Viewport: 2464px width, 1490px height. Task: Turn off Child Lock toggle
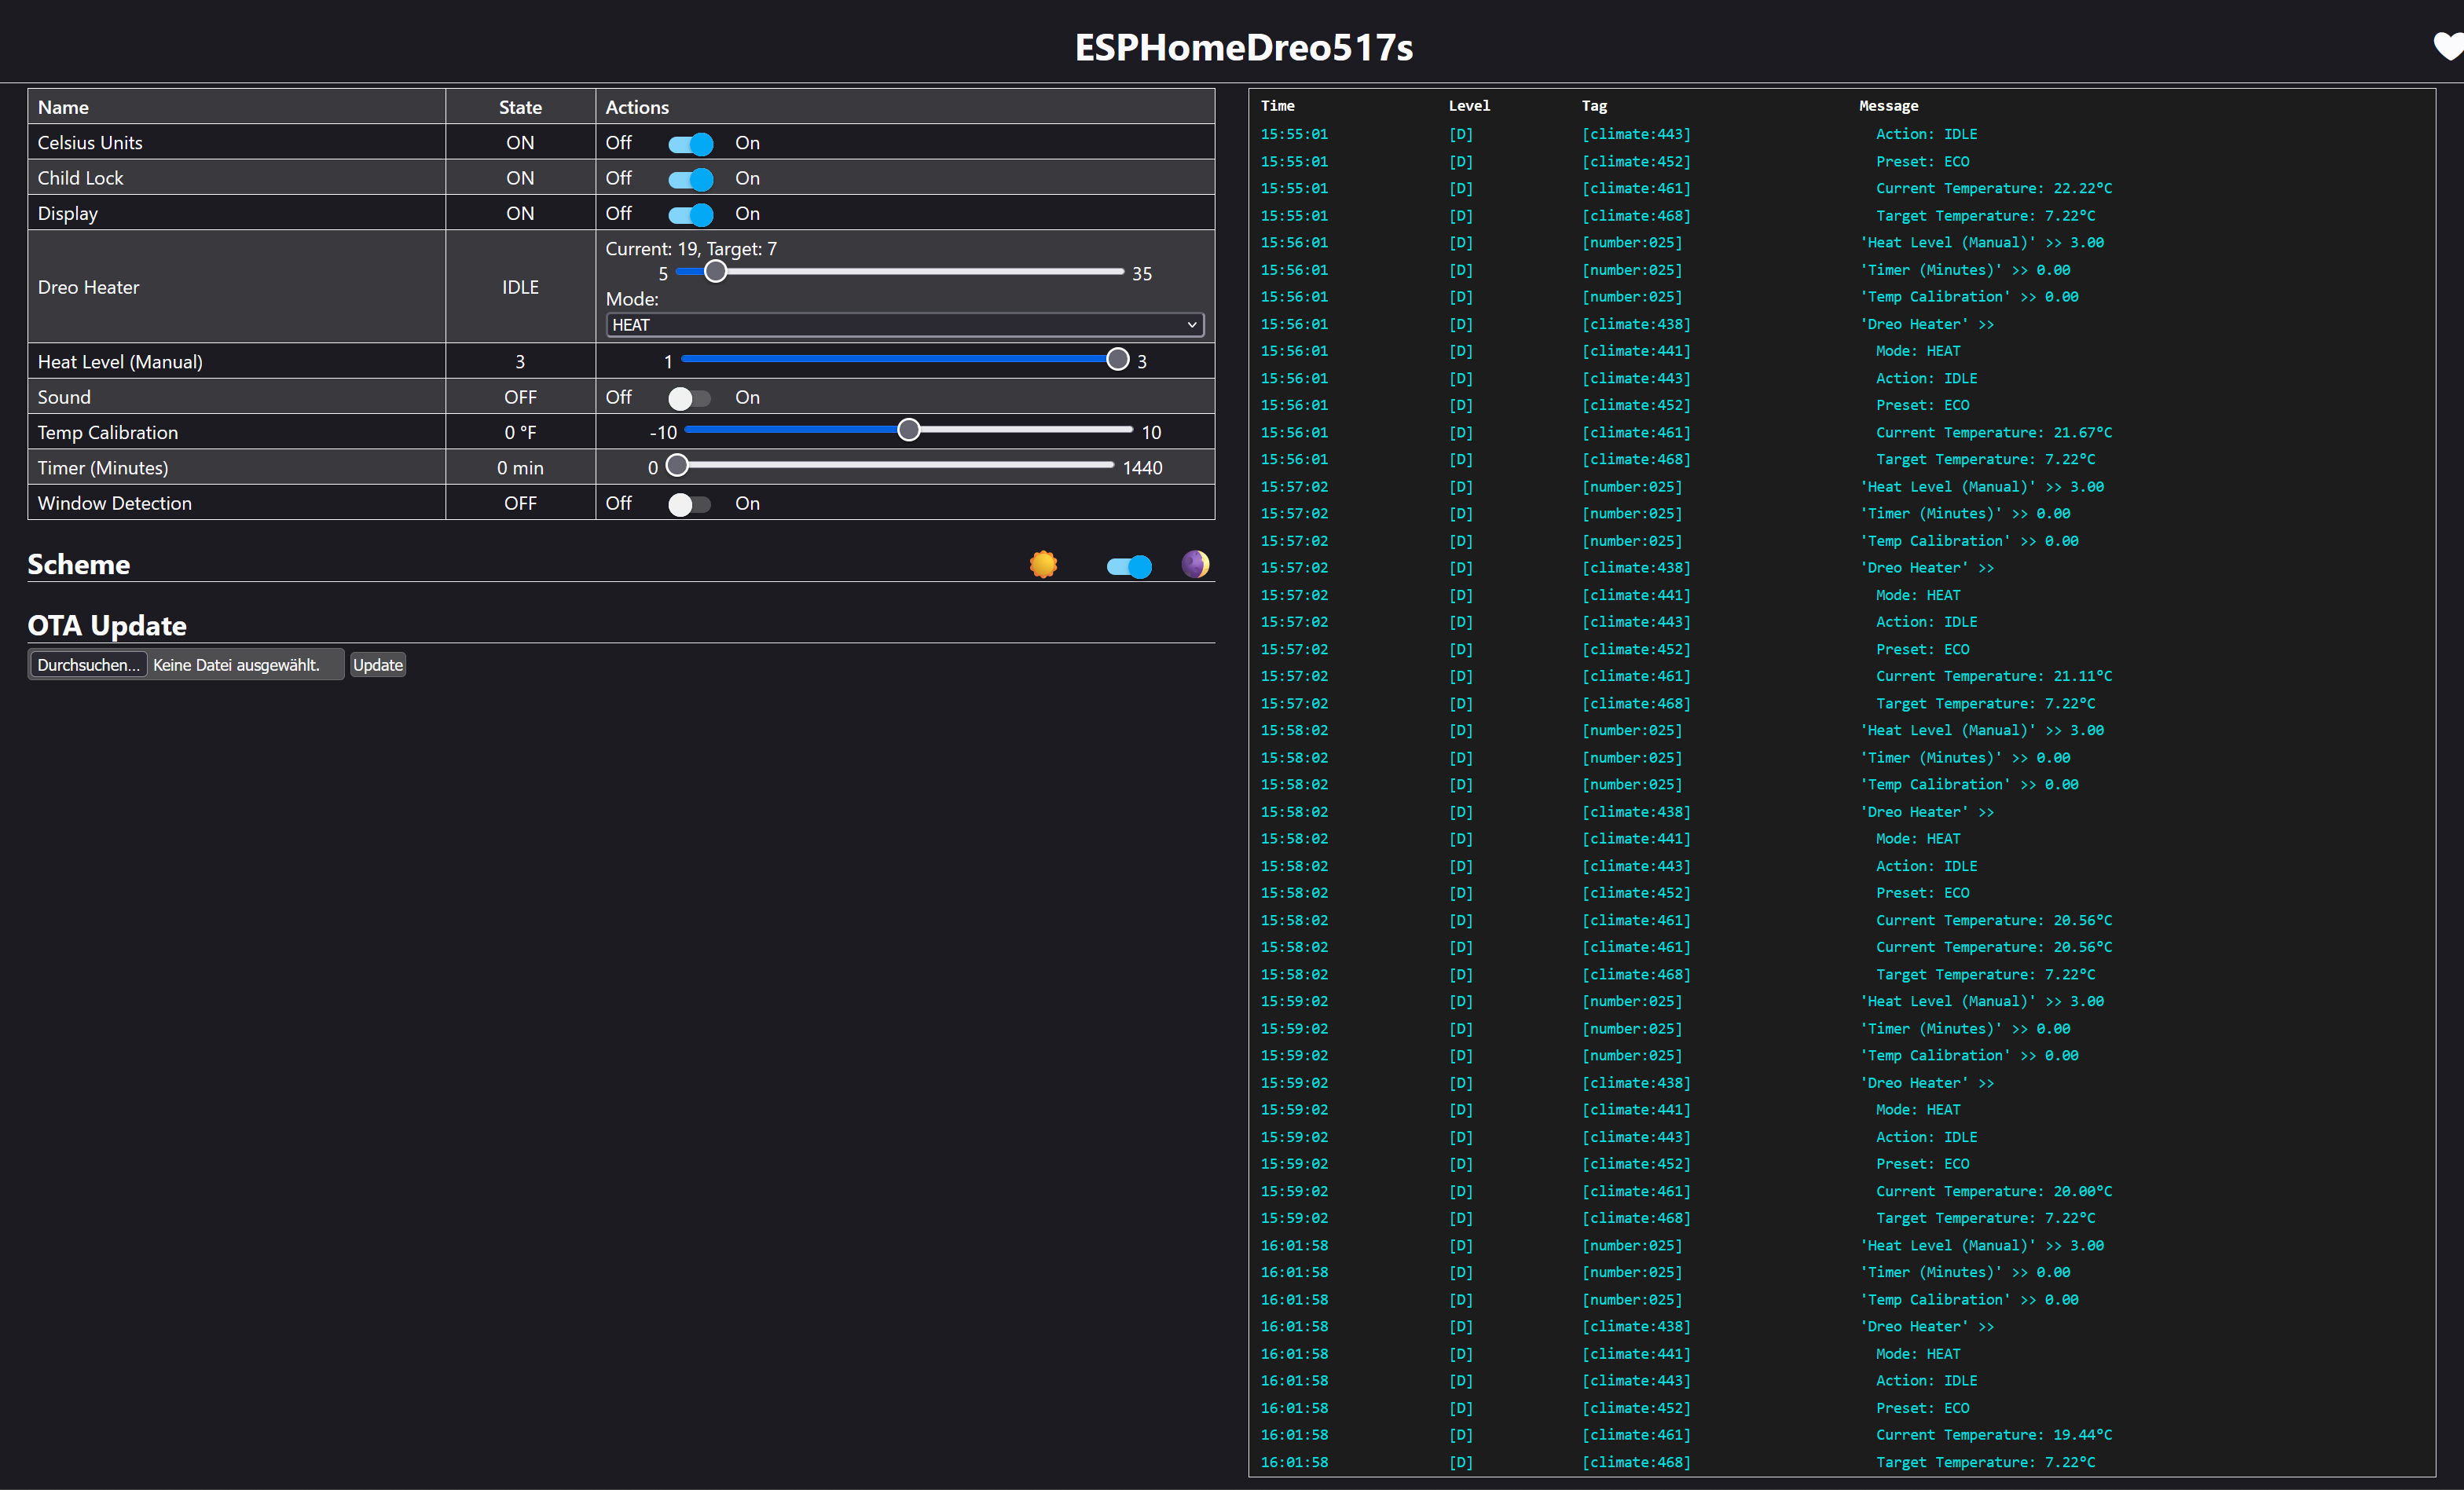690,179
